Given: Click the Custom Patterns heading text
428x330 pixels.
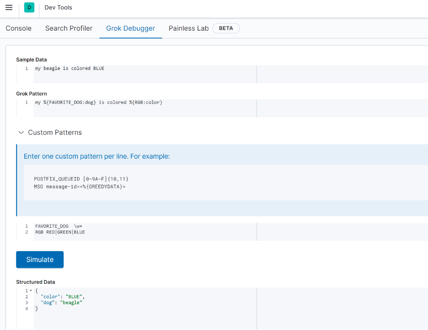Looking at the screenshot, I should (55, 133).
